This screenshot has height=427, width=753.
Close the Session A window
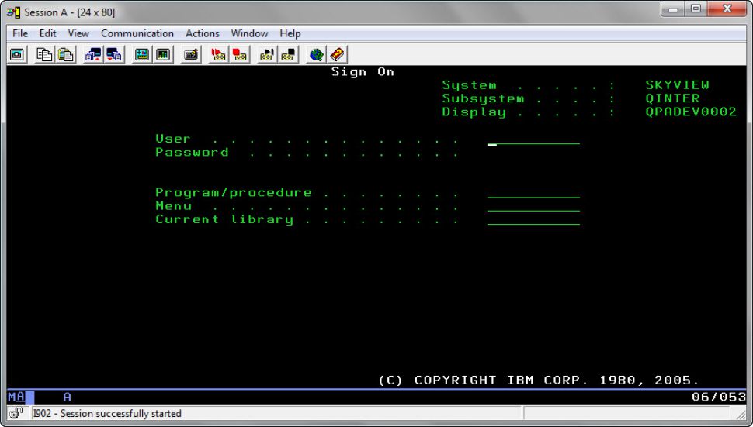coord(727,9)
